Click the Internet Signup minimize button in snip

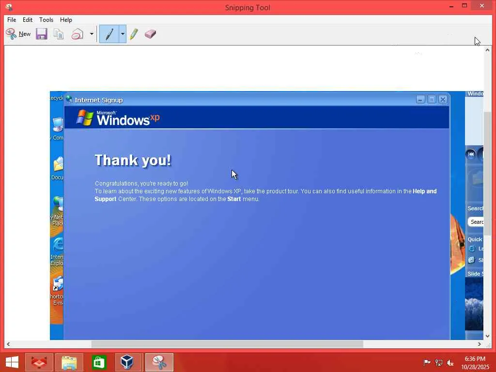tap(420, 100)
